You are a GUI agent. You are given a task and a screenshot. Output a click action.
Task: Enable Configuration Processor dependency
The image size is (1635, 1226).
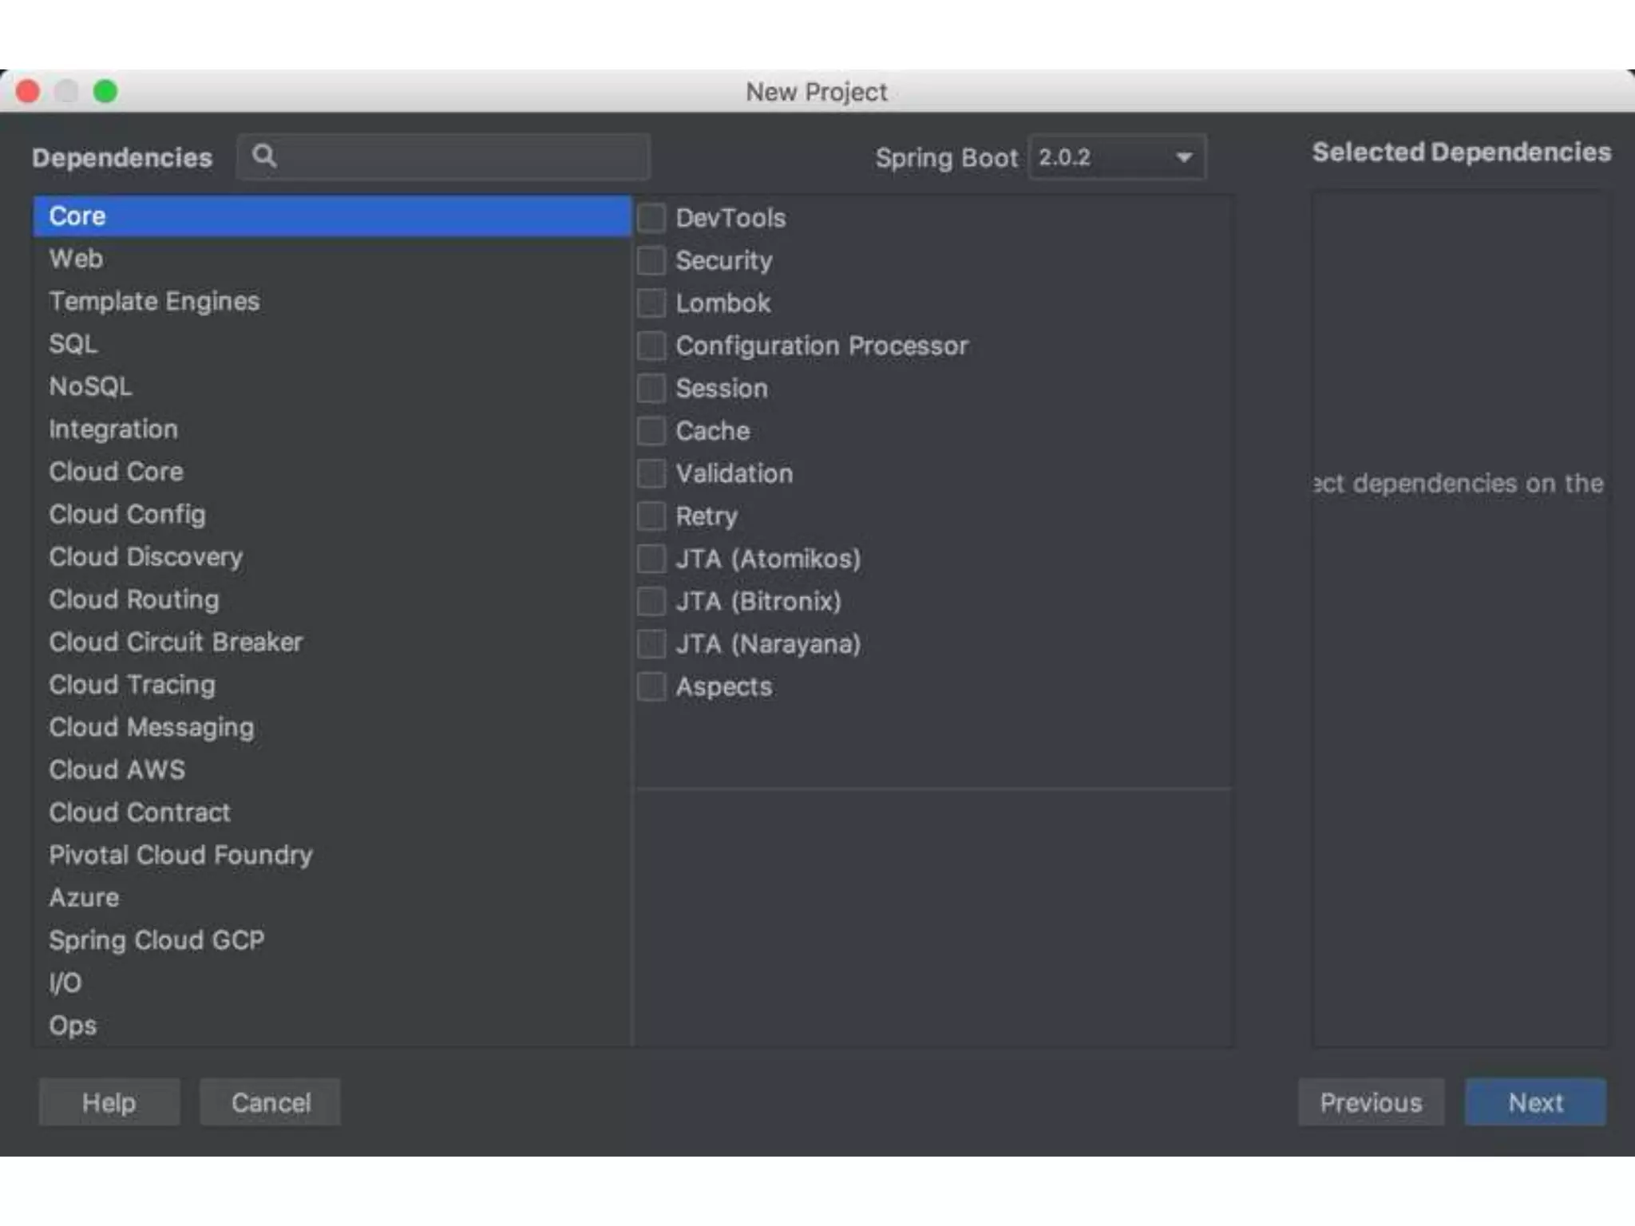click(x=651, y=346)
